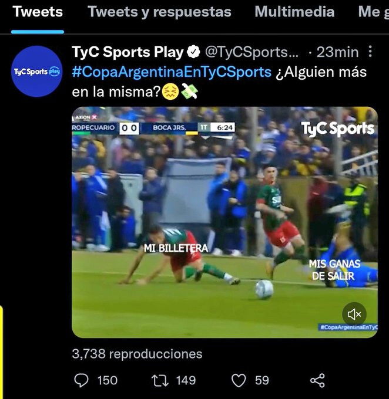The height and width of the screenshot is (399, 389).
Task: Click the 3,738 reproducciones view count
Action: tap(137, 354)
